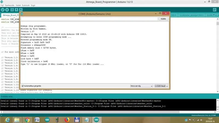Click the serial monitor text input field
Image resolution: width=219 pixels, height=123 pixels.
click(x=89, y=19)
